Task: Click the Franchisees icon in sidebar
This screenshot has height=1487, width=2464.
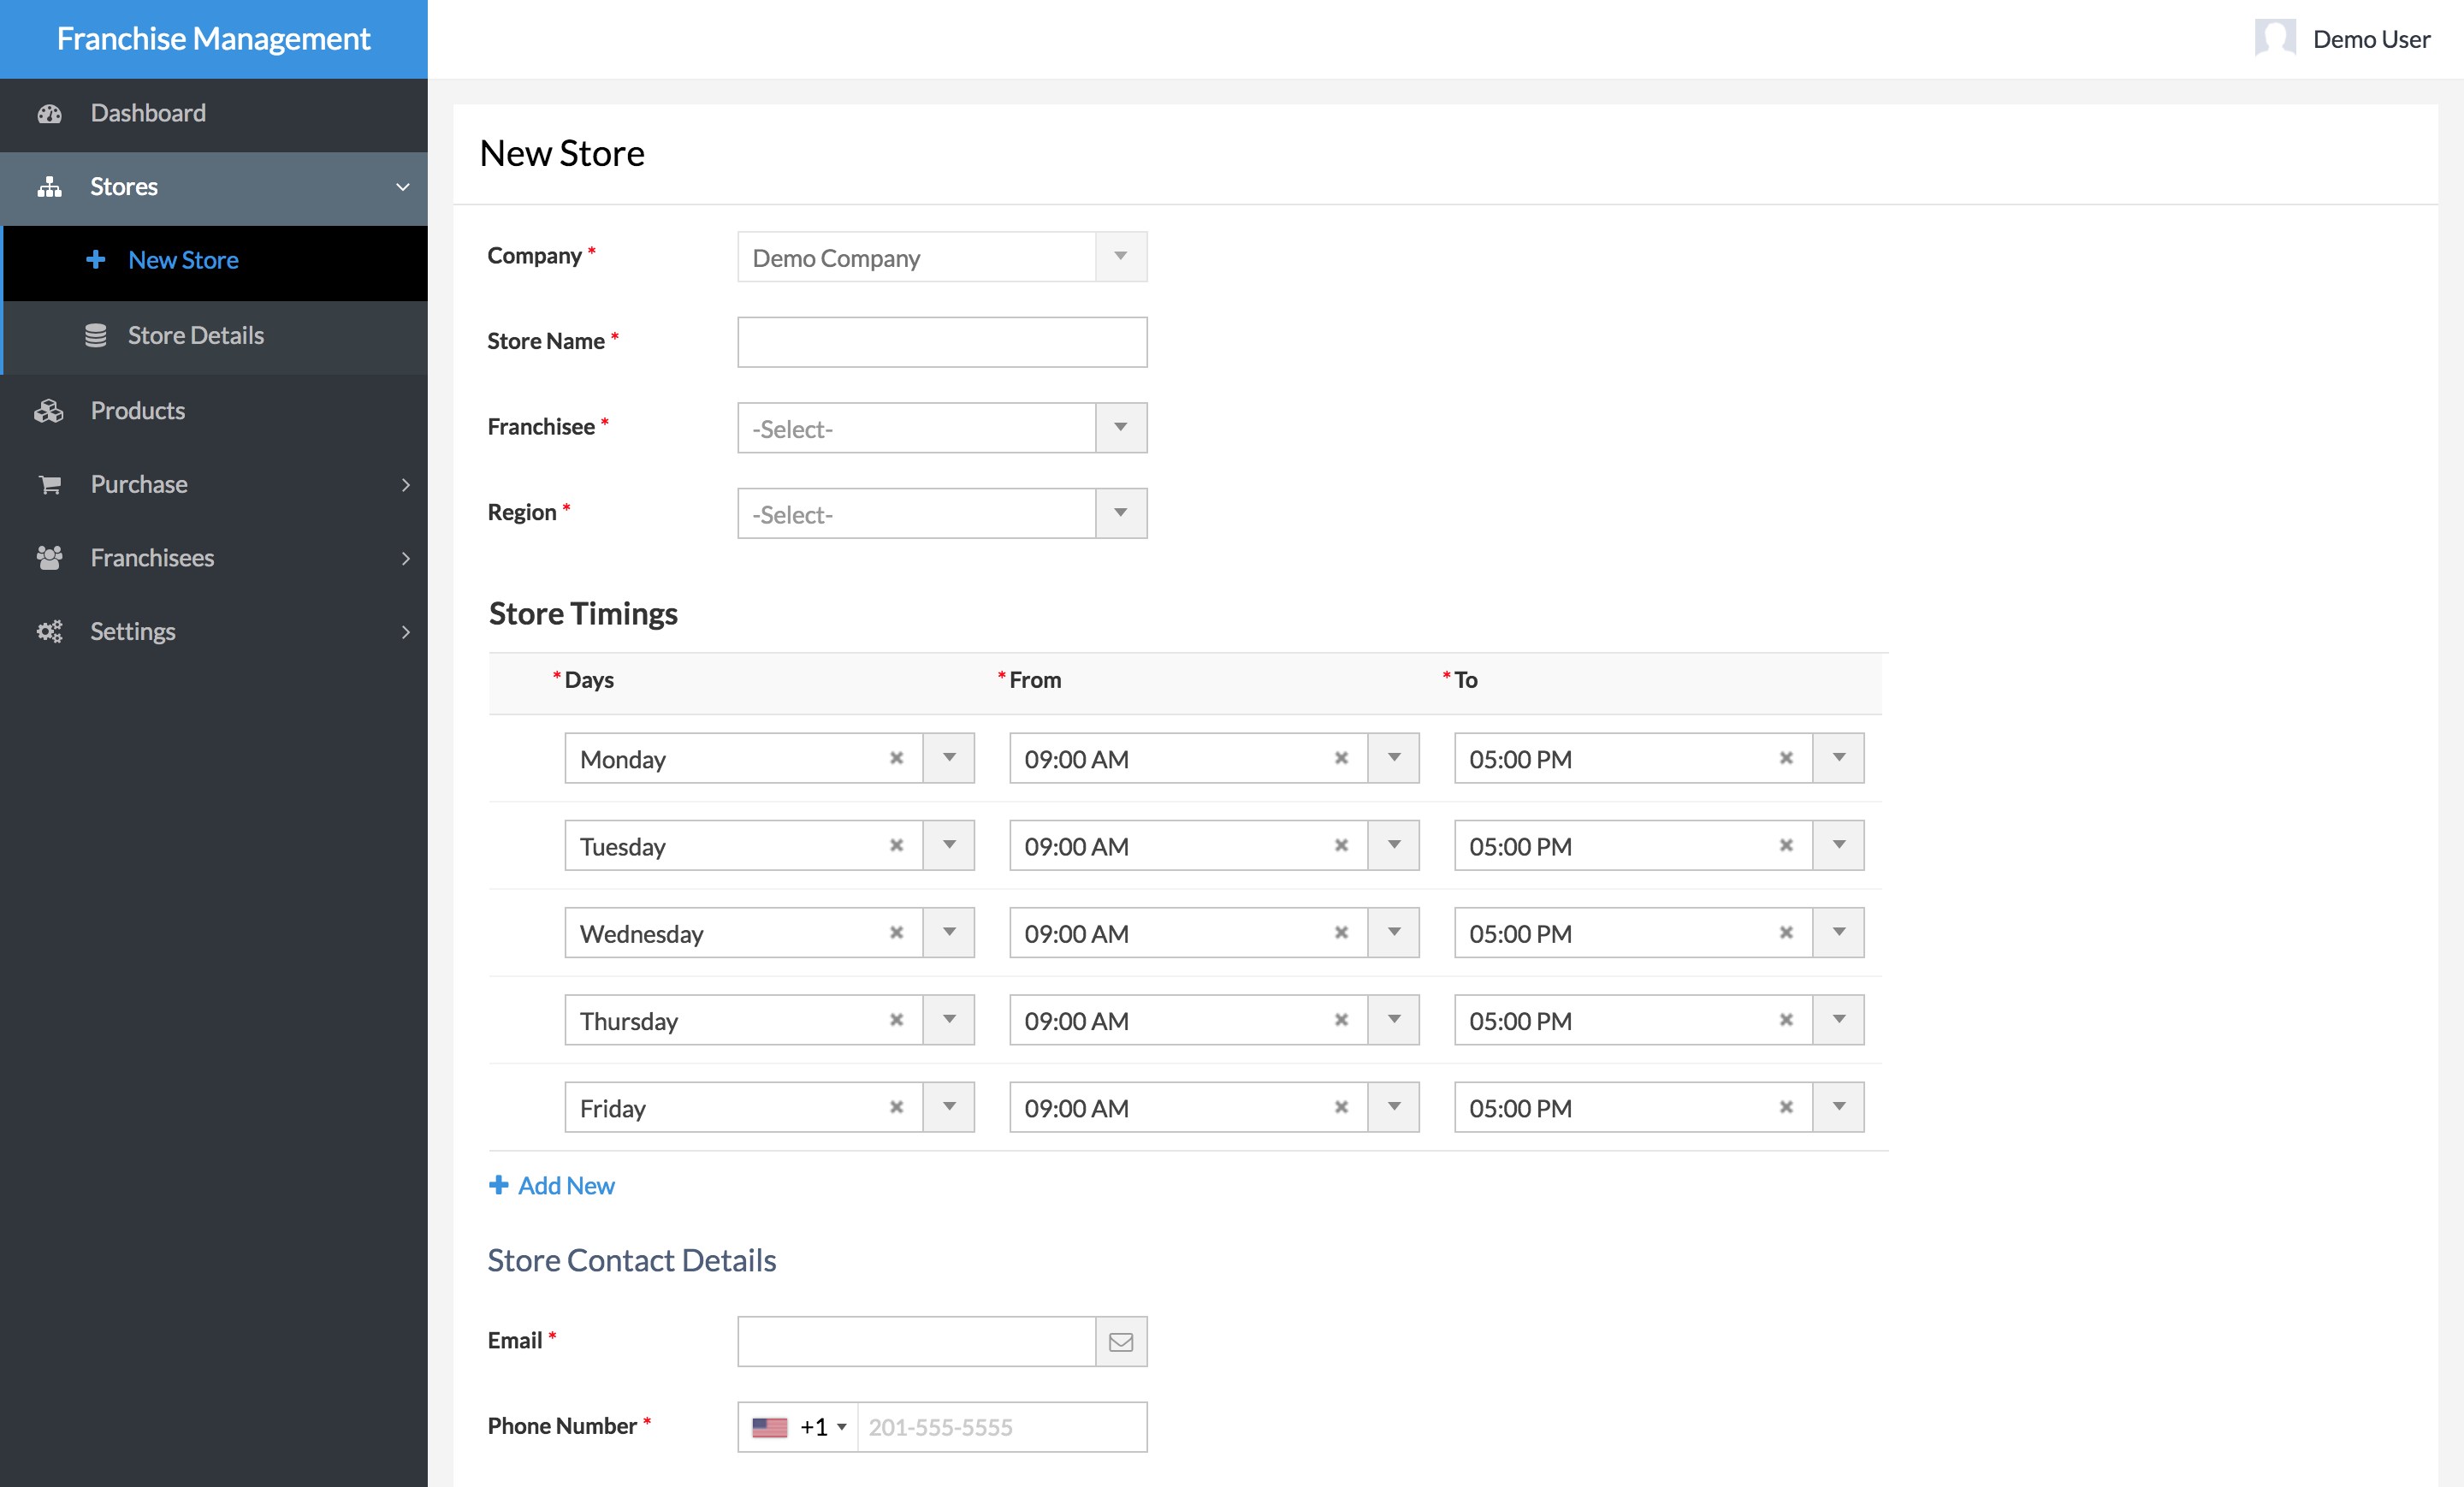Action: pos(50,556)
